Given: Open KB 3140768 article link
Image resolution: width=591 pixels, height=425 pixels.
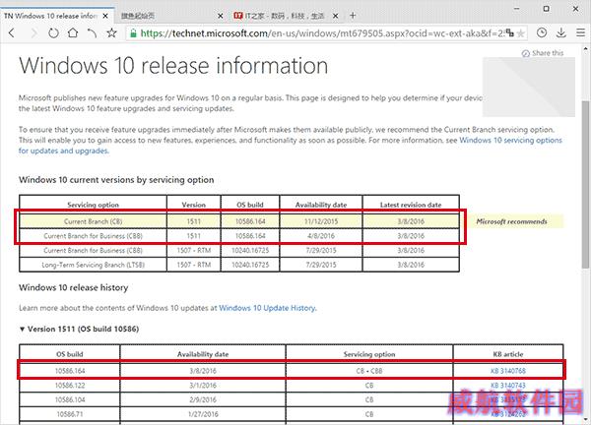Looking at the screenshot, I should pyautogui.click(x=507, y=371).
